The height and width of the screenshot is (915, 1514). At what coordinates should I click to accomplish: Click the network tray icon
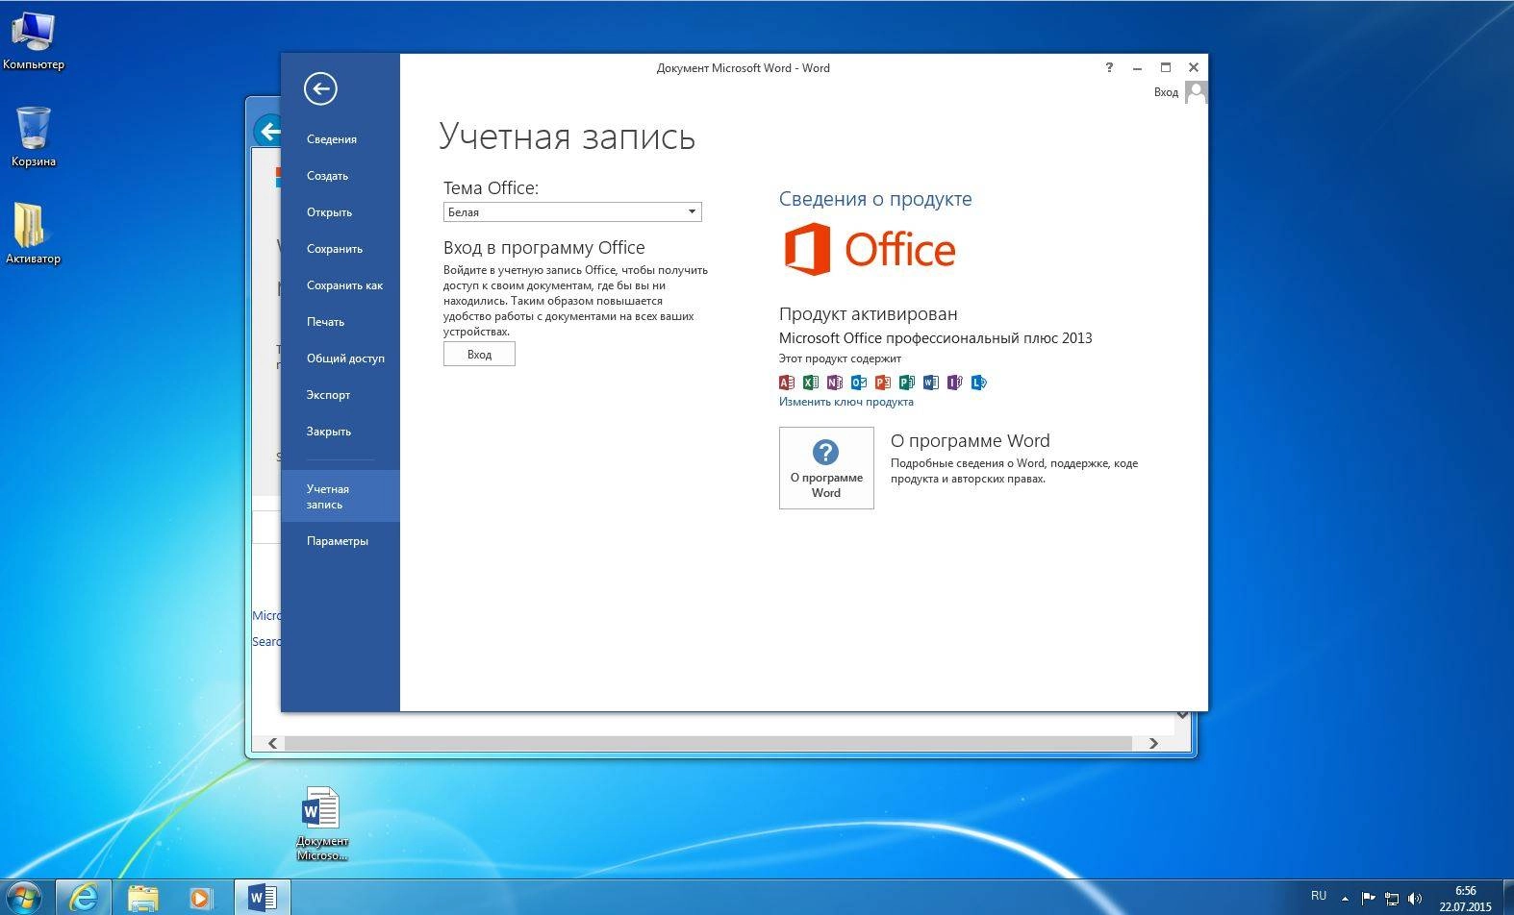(x=1392, y=899)
